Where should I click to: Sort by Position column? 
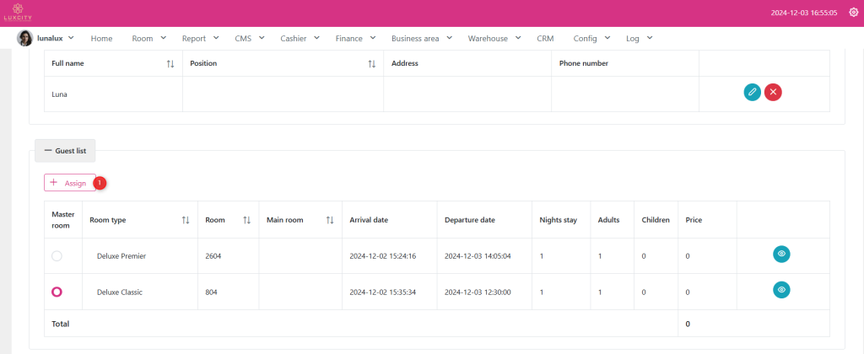pos(371,64)
